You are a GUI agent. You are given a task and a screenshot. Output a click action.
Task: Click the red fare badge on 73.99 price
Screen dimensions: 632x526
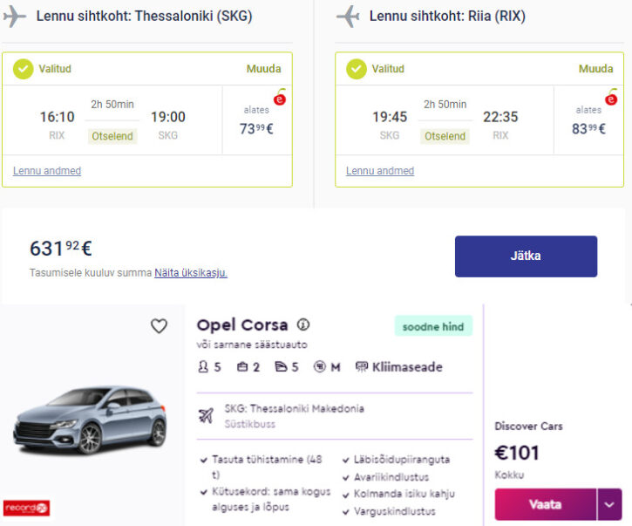coord(280,99)
